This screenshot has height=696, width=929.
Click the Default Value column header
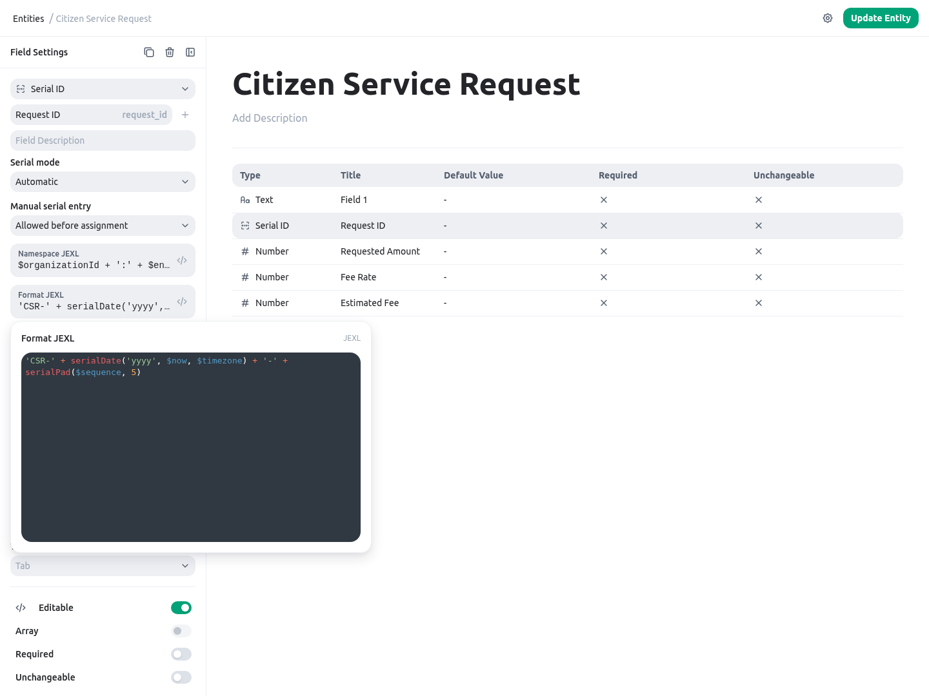[474, 175]
